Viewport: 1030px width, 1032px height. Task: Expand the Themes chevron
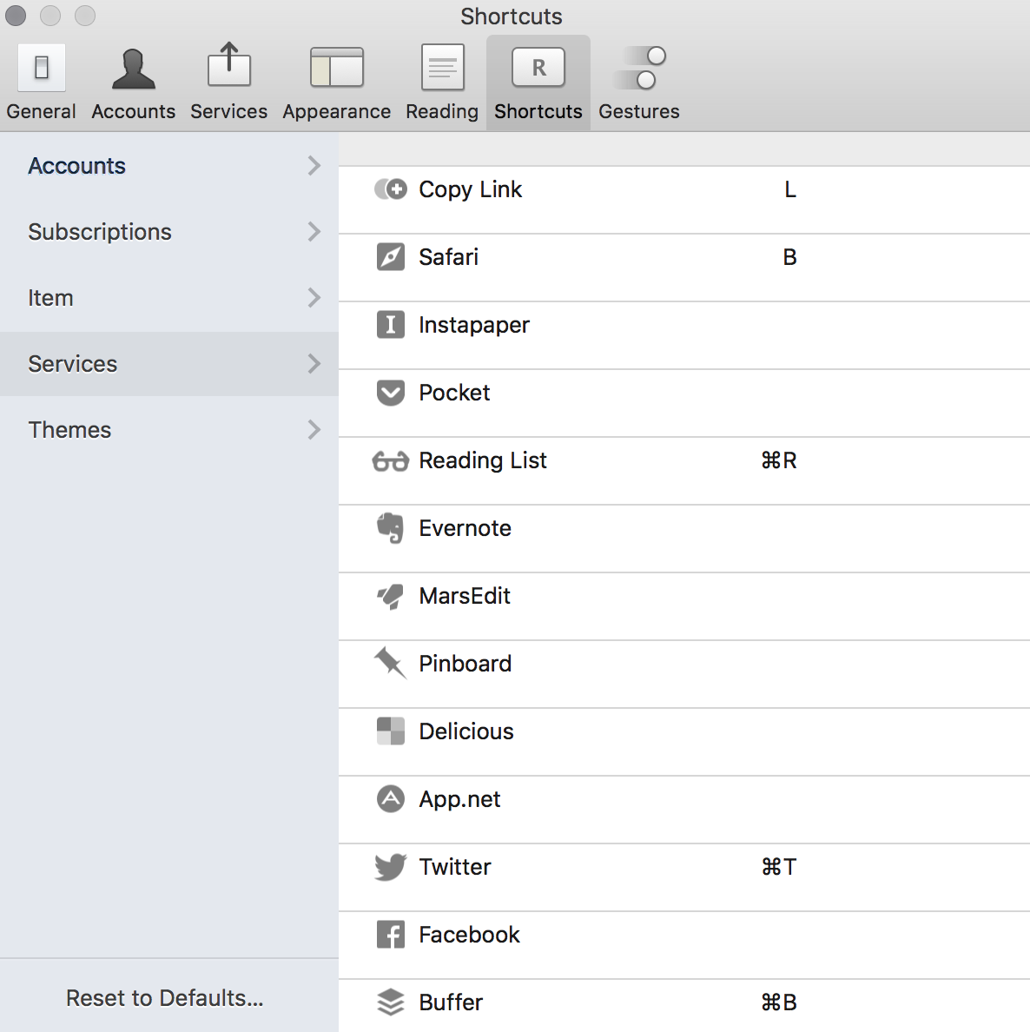pos(314,430)
